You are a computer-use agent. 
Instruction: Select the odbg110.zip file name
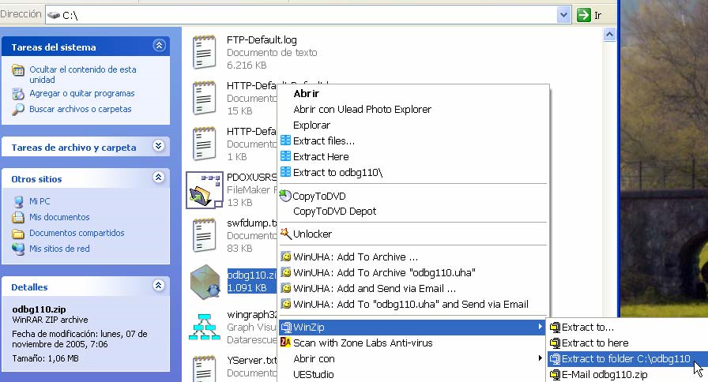(251, 275)
